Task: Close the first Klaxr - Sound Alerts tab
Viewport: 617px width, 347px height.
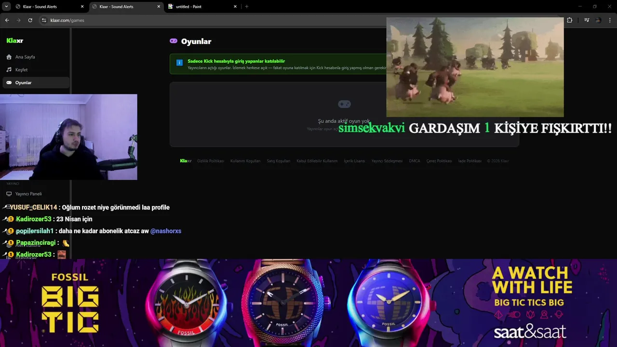Action: coord(82,7)
